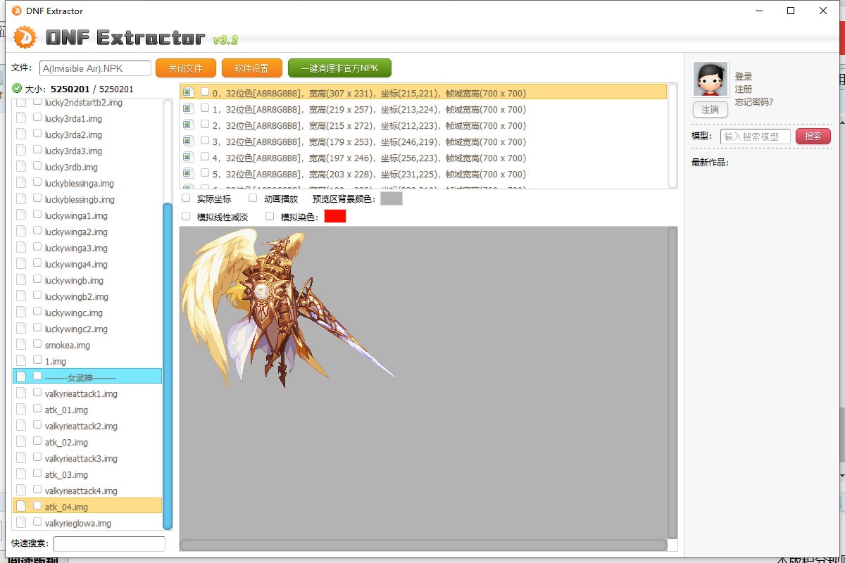
Task: Click the 忘记密码? link
Action: [x=753, y=102]
